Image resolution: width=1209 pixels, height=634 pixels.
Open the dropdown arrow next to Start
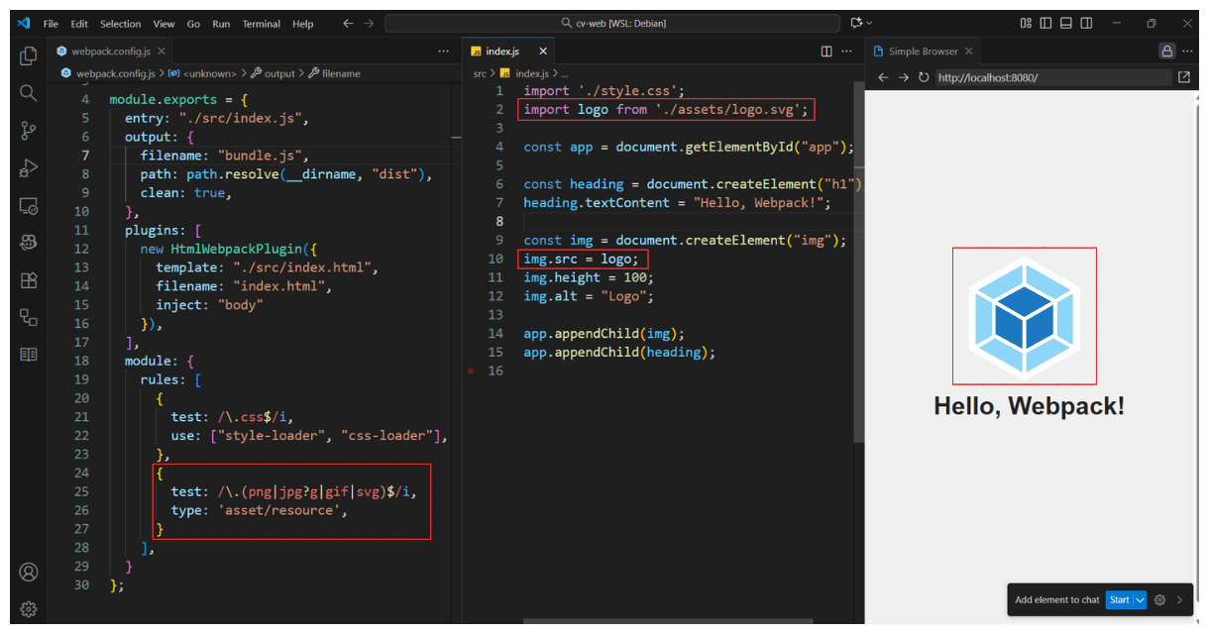[1141, 599]
